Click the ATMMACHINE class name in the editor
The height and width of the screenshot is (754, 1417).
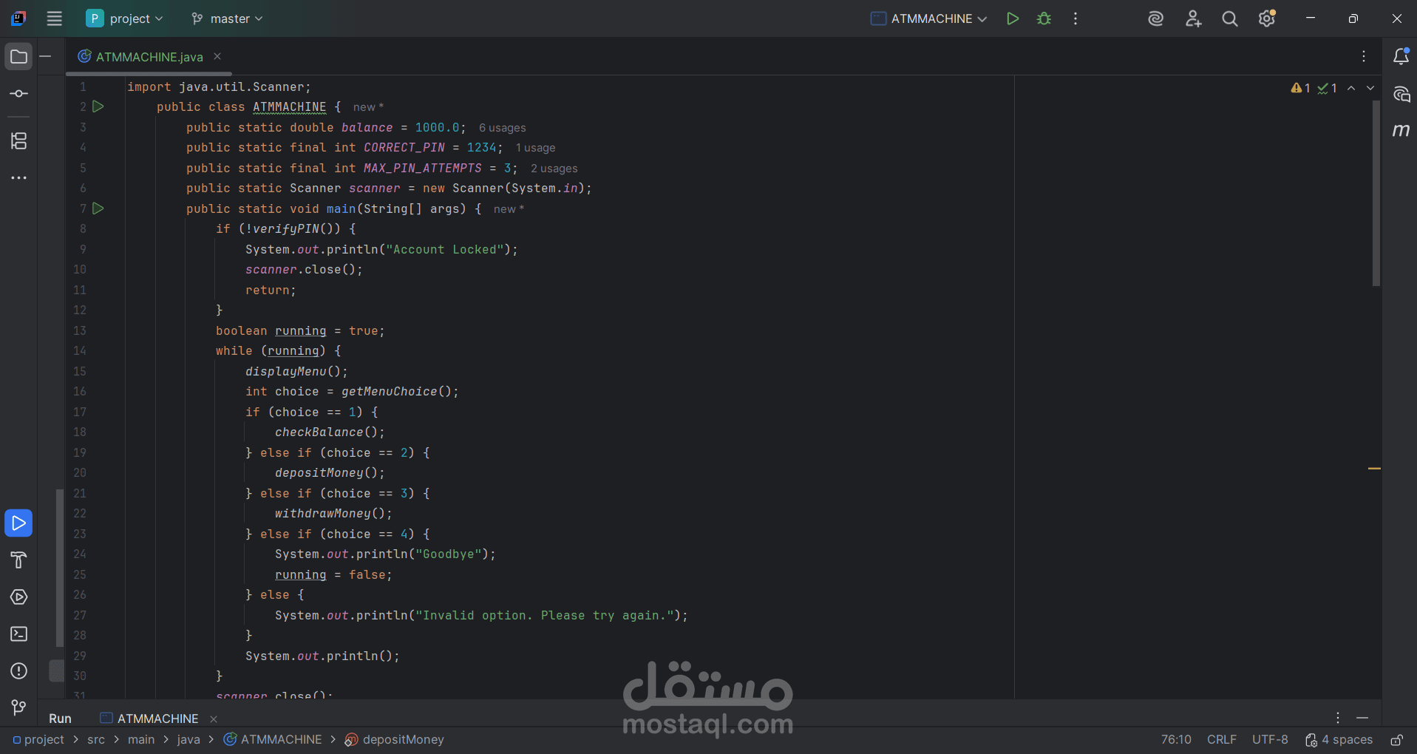pyautogui.click(x=289, y=107)
